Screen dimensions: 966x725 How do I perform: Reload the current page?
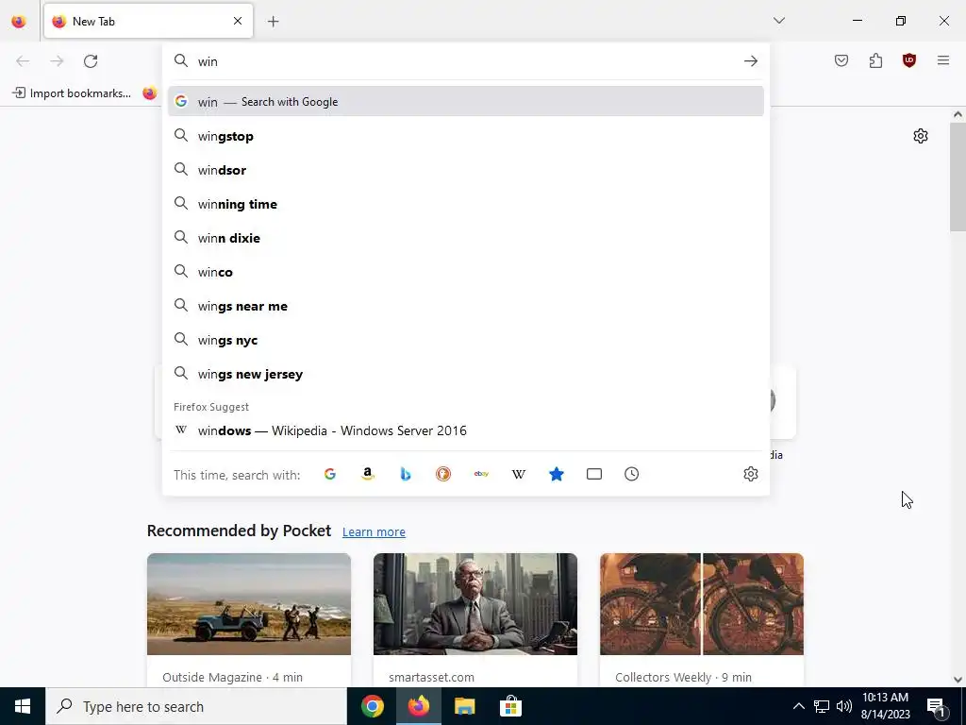[91, 61]
